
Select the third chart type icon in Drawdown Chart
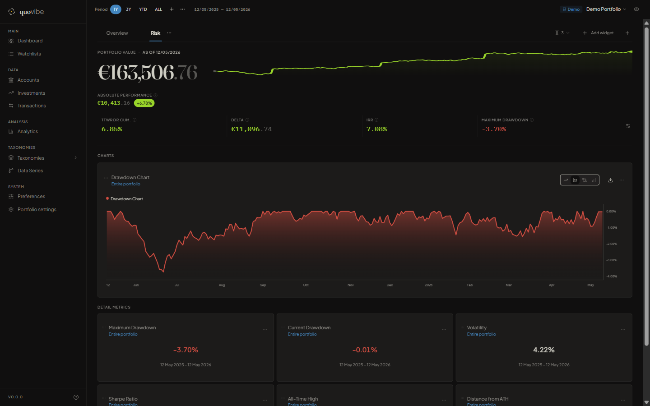585,180
